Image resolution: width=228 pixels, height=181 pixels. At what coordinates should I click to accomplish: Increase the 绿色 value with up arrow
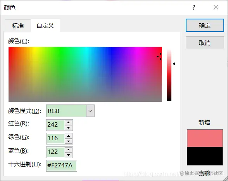69,136
